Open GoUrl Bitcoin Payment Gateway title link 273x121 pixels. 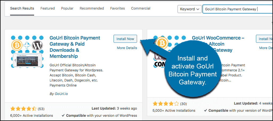tap(75, 47)
